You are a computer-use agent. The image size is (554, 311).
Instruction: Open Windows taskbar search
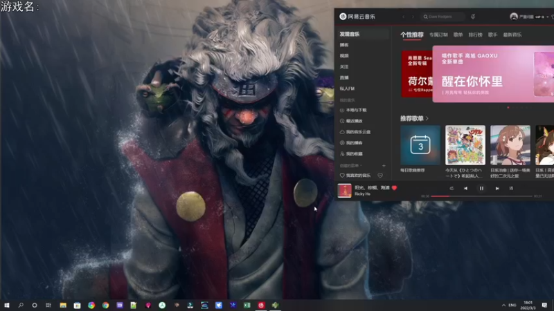click(21, 305)
